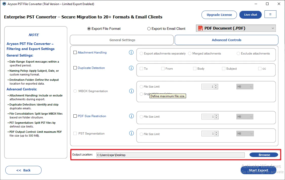This screenshot has width=285, height=180.
Task: Click the Browse button for output location
Action: pyautogui.click(x=264, y=155)
